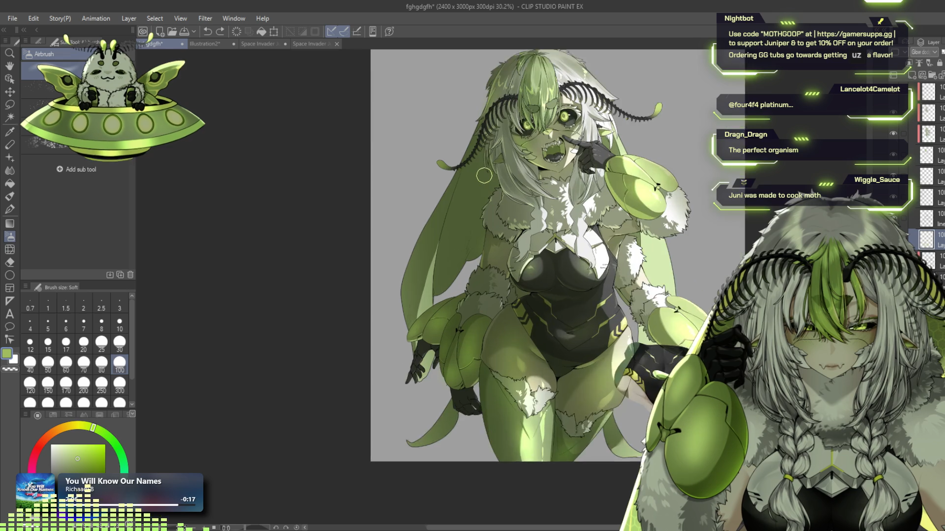Image resolution: width=945 pixels, height=531 pixels.
Task: Switch to the Illustration2 tab
Action: [x=205, y=44]
